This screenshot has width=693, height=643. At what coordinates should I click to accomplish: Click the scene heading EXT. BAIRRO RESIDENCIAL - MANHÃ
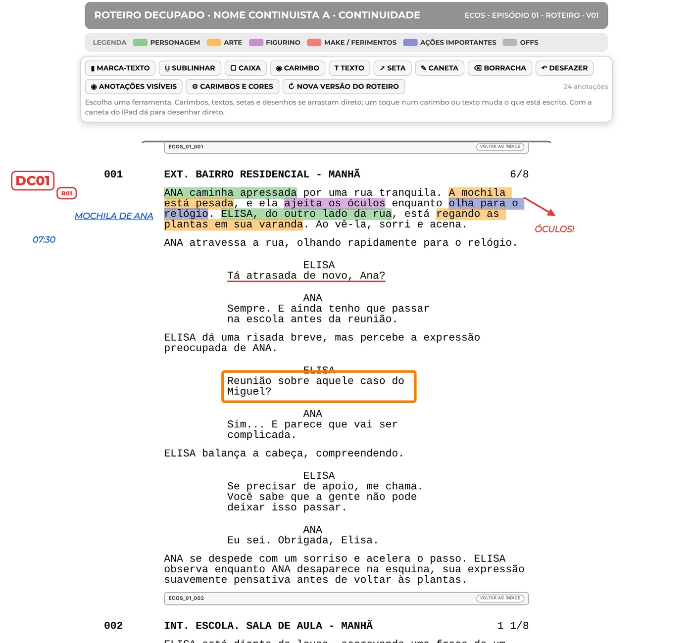click(x=262, y=174)
